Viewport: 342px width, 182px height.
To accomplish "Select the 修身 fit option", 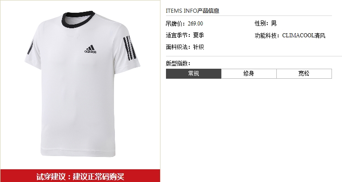I will [249, 74].
